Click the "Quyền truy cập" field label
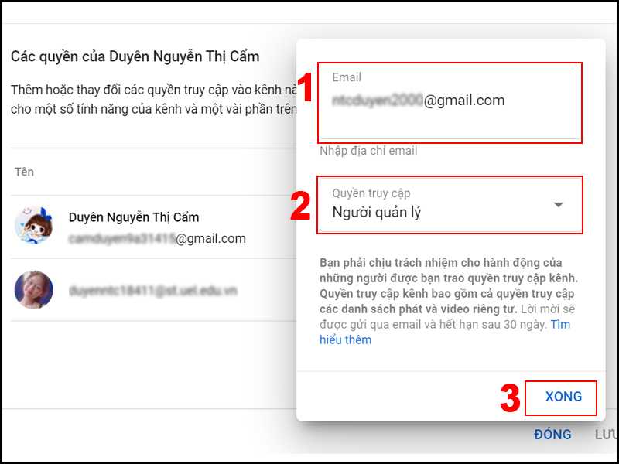This screenshot has width=619, height=464. click(371, 193)
